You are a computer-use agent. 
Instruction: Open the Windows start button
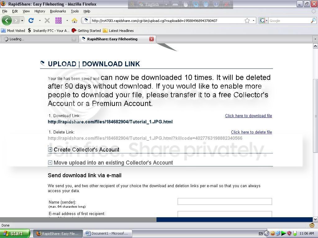(15, 234)
